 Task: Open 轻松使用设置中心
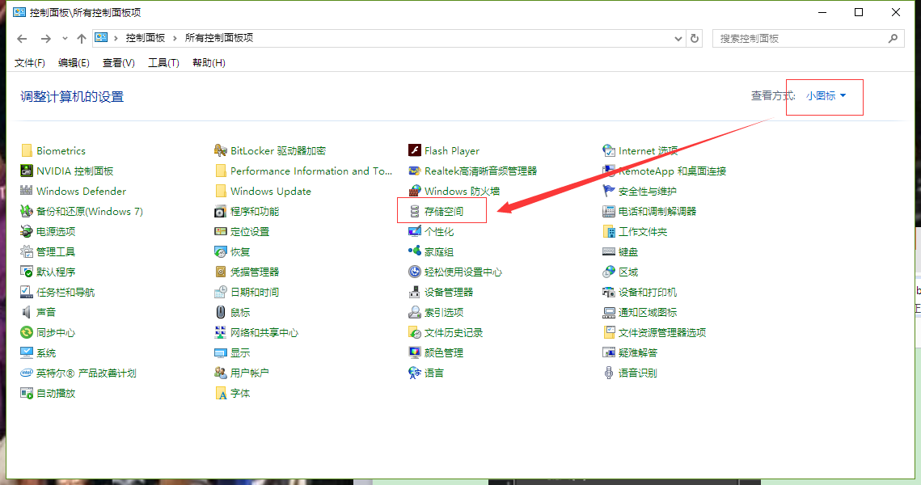[x=456, y=272]
